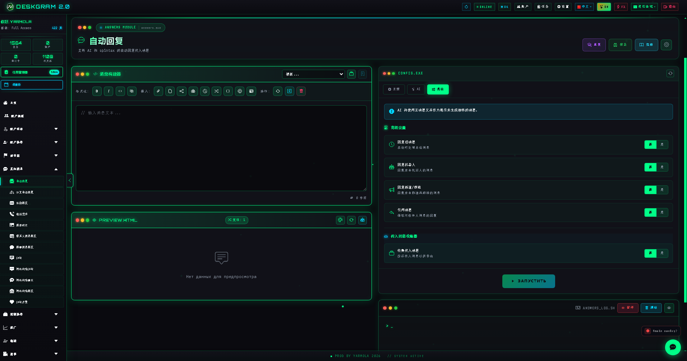Click the red trash delete icon

(301, 91)
